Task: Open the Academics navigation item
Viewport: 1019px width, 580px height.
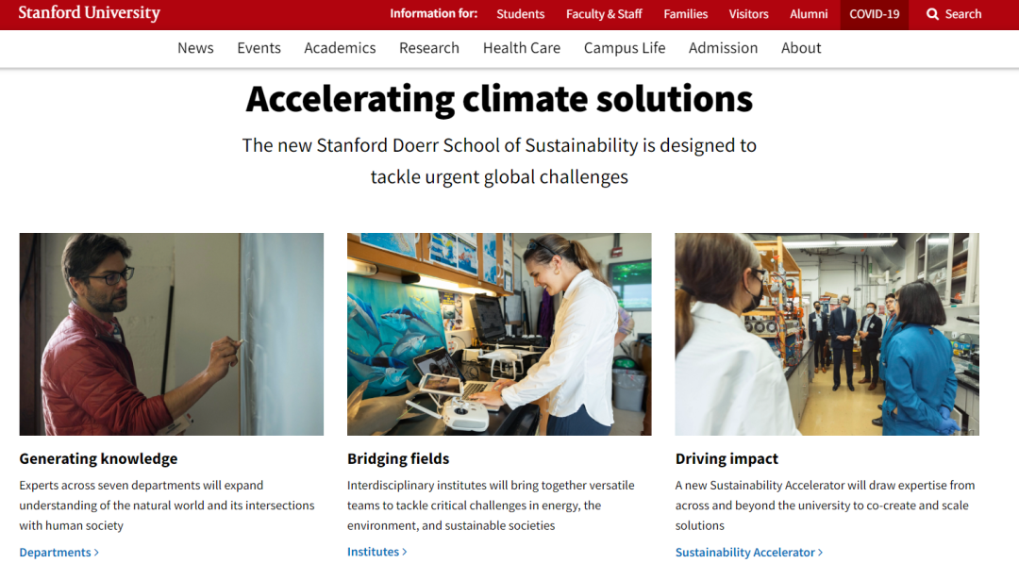Action: coord(340,48)
